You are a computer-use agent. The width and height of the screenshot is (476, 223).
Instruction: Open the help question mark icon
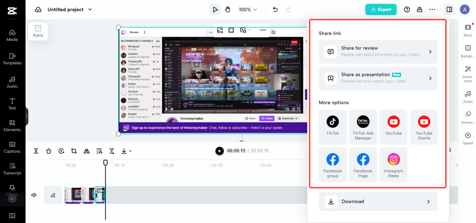pos(407,10)
